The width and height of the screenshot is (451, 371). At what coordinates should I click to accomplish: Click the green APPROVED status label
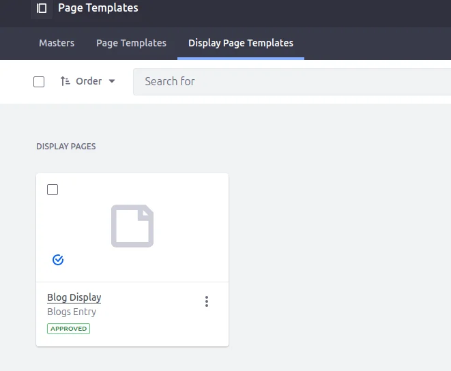pos(68,329)
